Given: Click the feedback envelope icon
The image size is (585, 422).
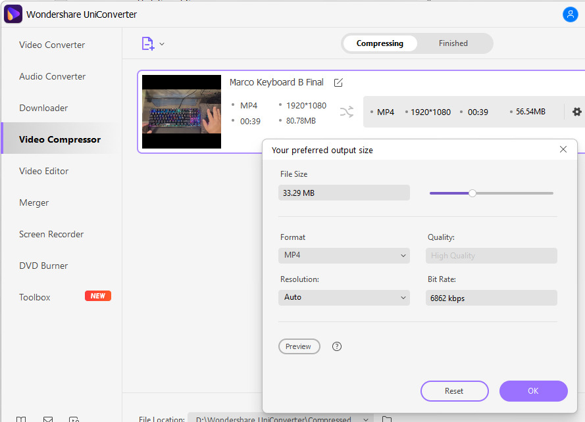Looking at the screenshot, I should (x=48, y=419).
